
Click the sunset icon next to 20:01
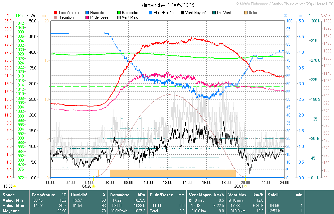[245, 186]
